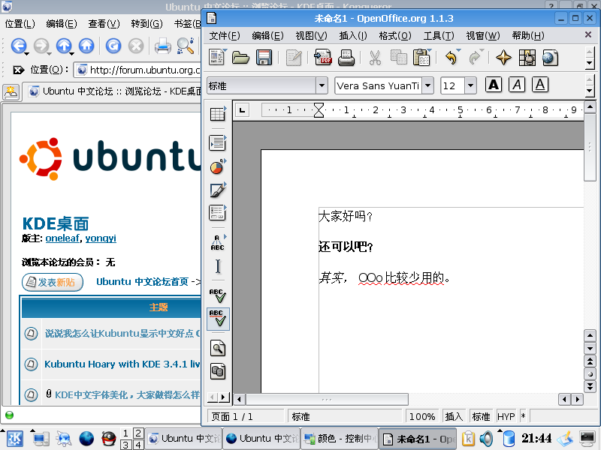601x450 pixels.
Task: Insert fields from the side toolbar
Action: tap(218, 142)
